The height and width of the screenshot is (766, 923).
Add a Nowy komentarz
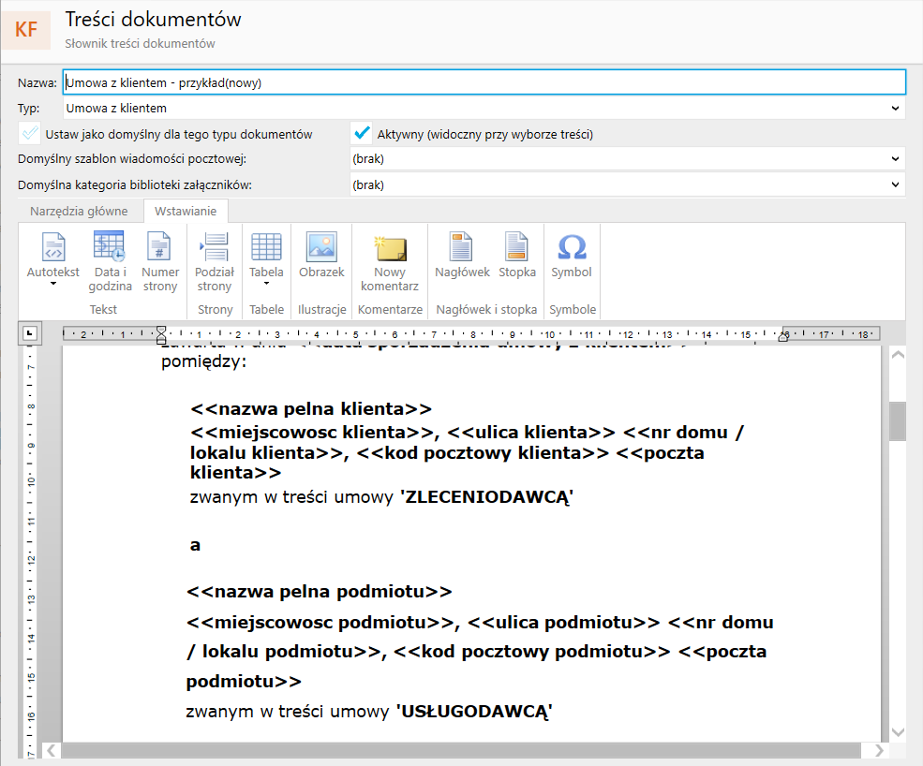pyautogui.click(x=390, y=262)
